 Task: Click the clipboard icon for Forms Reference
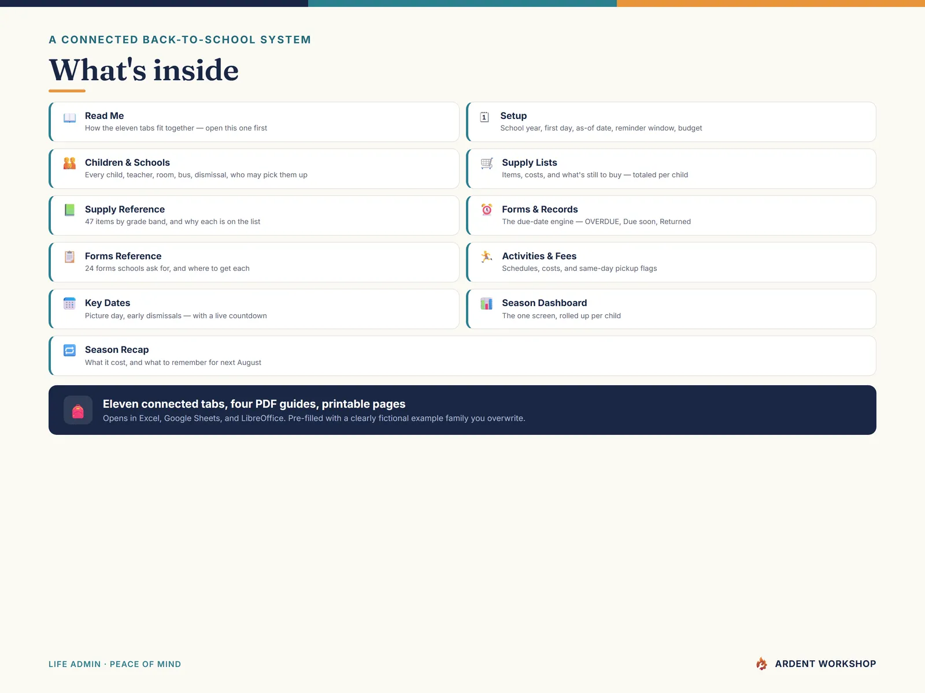click(69, 257)
